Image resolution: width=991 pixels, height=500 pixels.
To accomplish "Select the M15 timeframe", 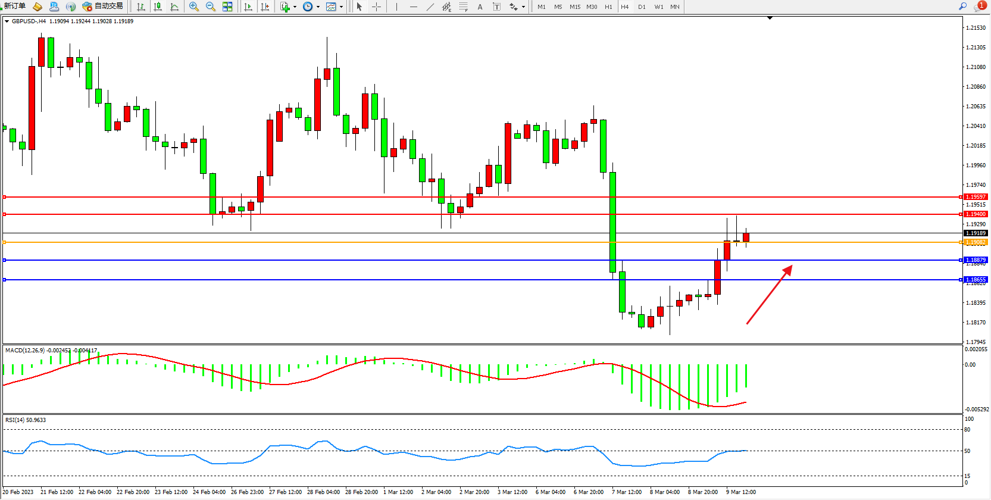I will tap(574, 7).
